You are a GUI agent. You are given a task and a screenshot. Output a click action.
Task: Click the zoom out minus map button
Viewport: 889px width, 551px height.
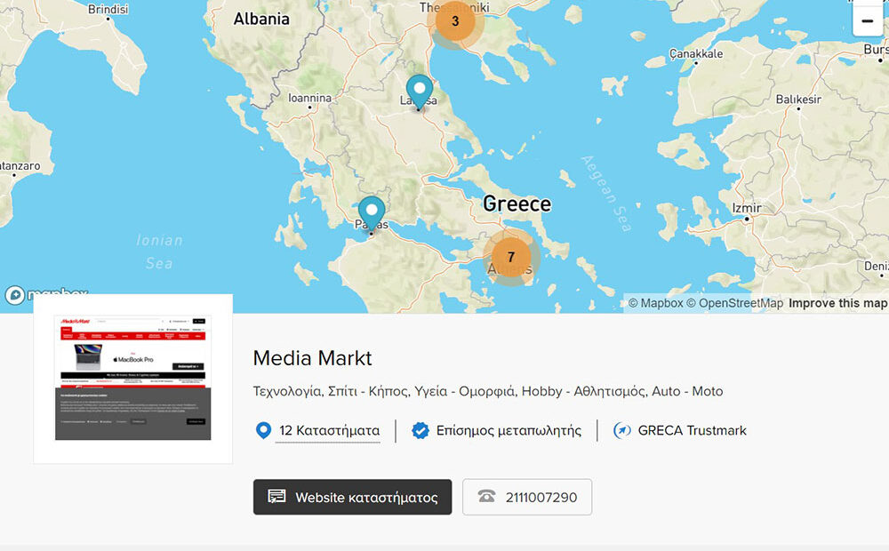867,21
